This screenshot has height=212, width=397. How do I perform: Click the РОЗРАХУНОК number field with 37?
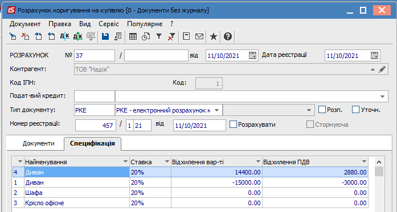coord(95,55)
